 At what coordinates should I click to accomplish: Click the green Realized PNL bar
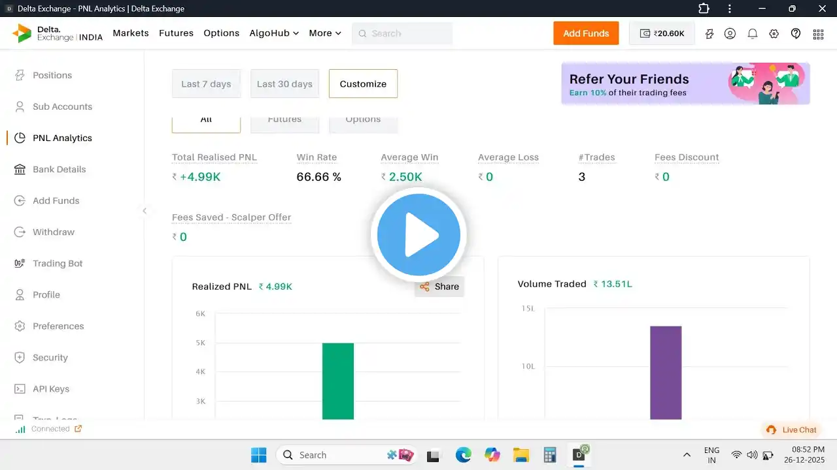pyautogui.click(x=337, y=381)
